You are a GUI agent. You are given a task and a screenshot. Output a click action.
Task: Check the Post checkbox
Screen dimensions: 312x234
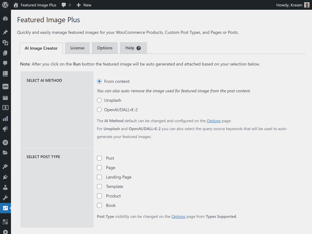[99, 158]
